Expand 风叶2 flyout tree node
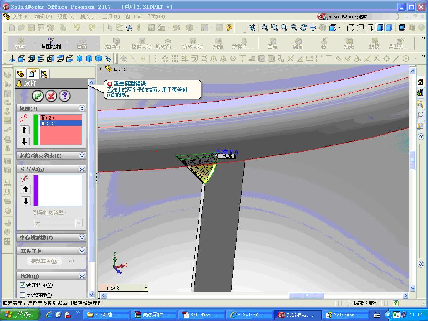This screenshot has width=428, height=321. tap(100, 69)
